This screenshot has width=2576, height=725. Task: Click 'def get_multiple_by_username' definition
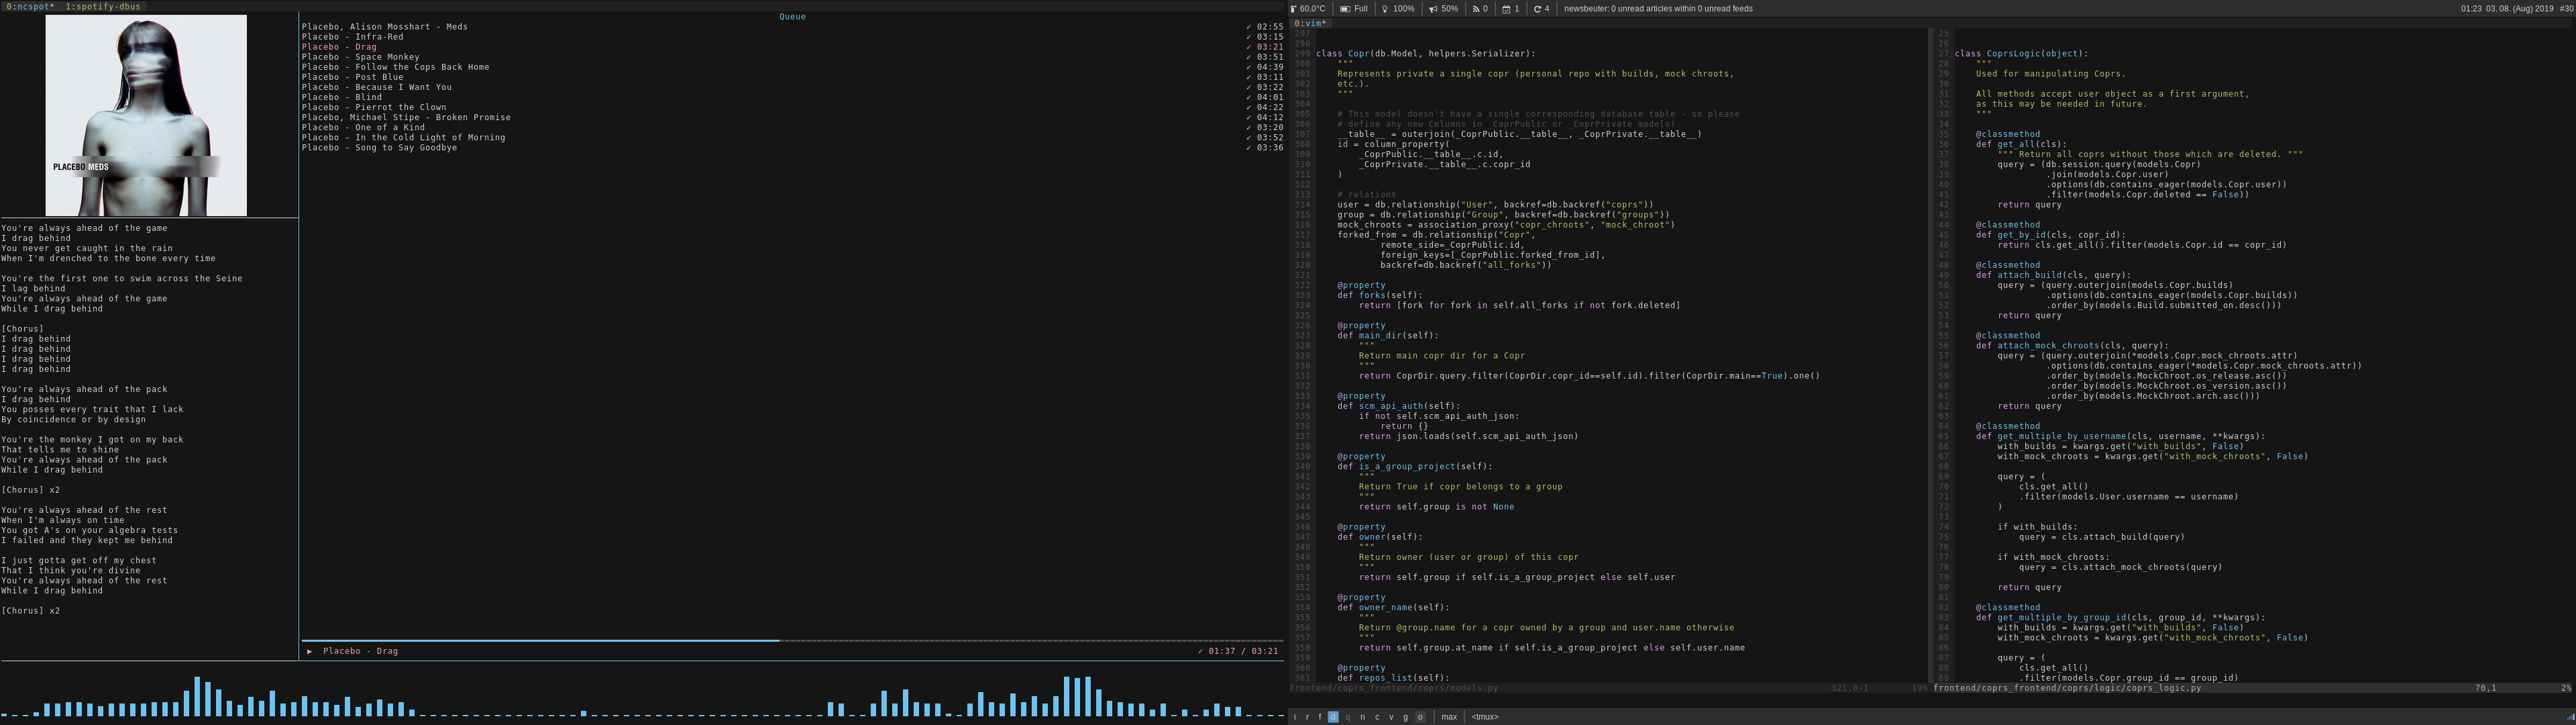click(2121, 436)
